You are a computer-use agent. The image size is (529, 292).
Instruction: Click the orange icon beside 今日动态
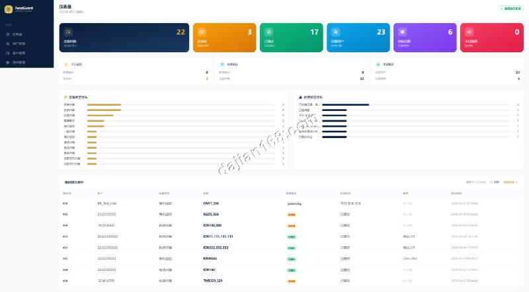66,64
